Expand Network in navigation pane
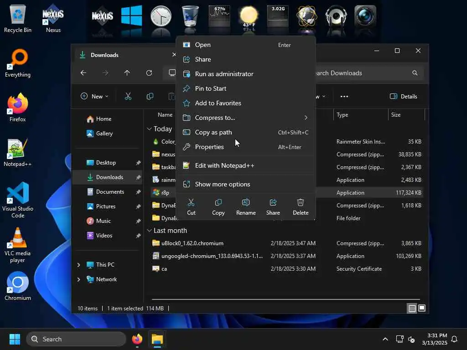This screenshot has height=350, width=467. (x=78, y=279)
